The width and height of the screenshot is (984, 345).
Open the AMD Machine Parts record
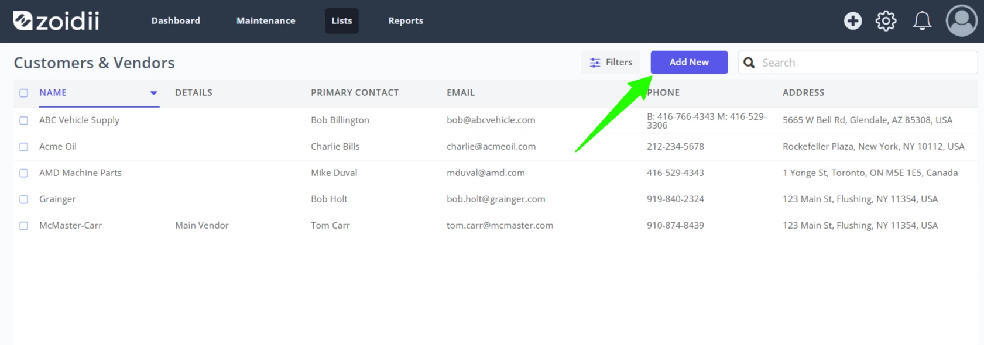pyautogui.click(x=80, y=172)
